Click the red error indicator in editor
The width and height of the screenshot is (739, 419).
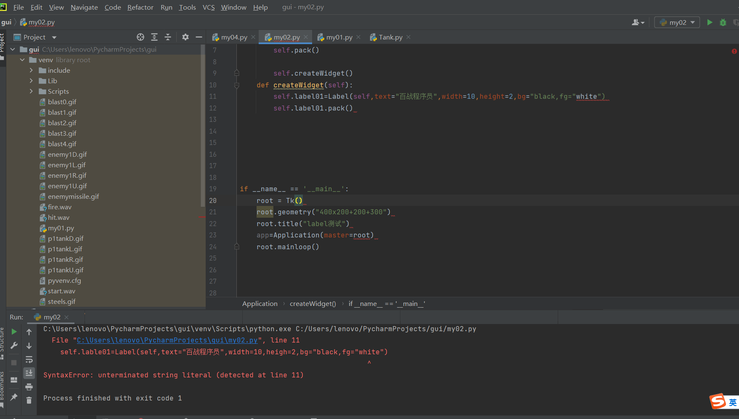coord(734,51)
